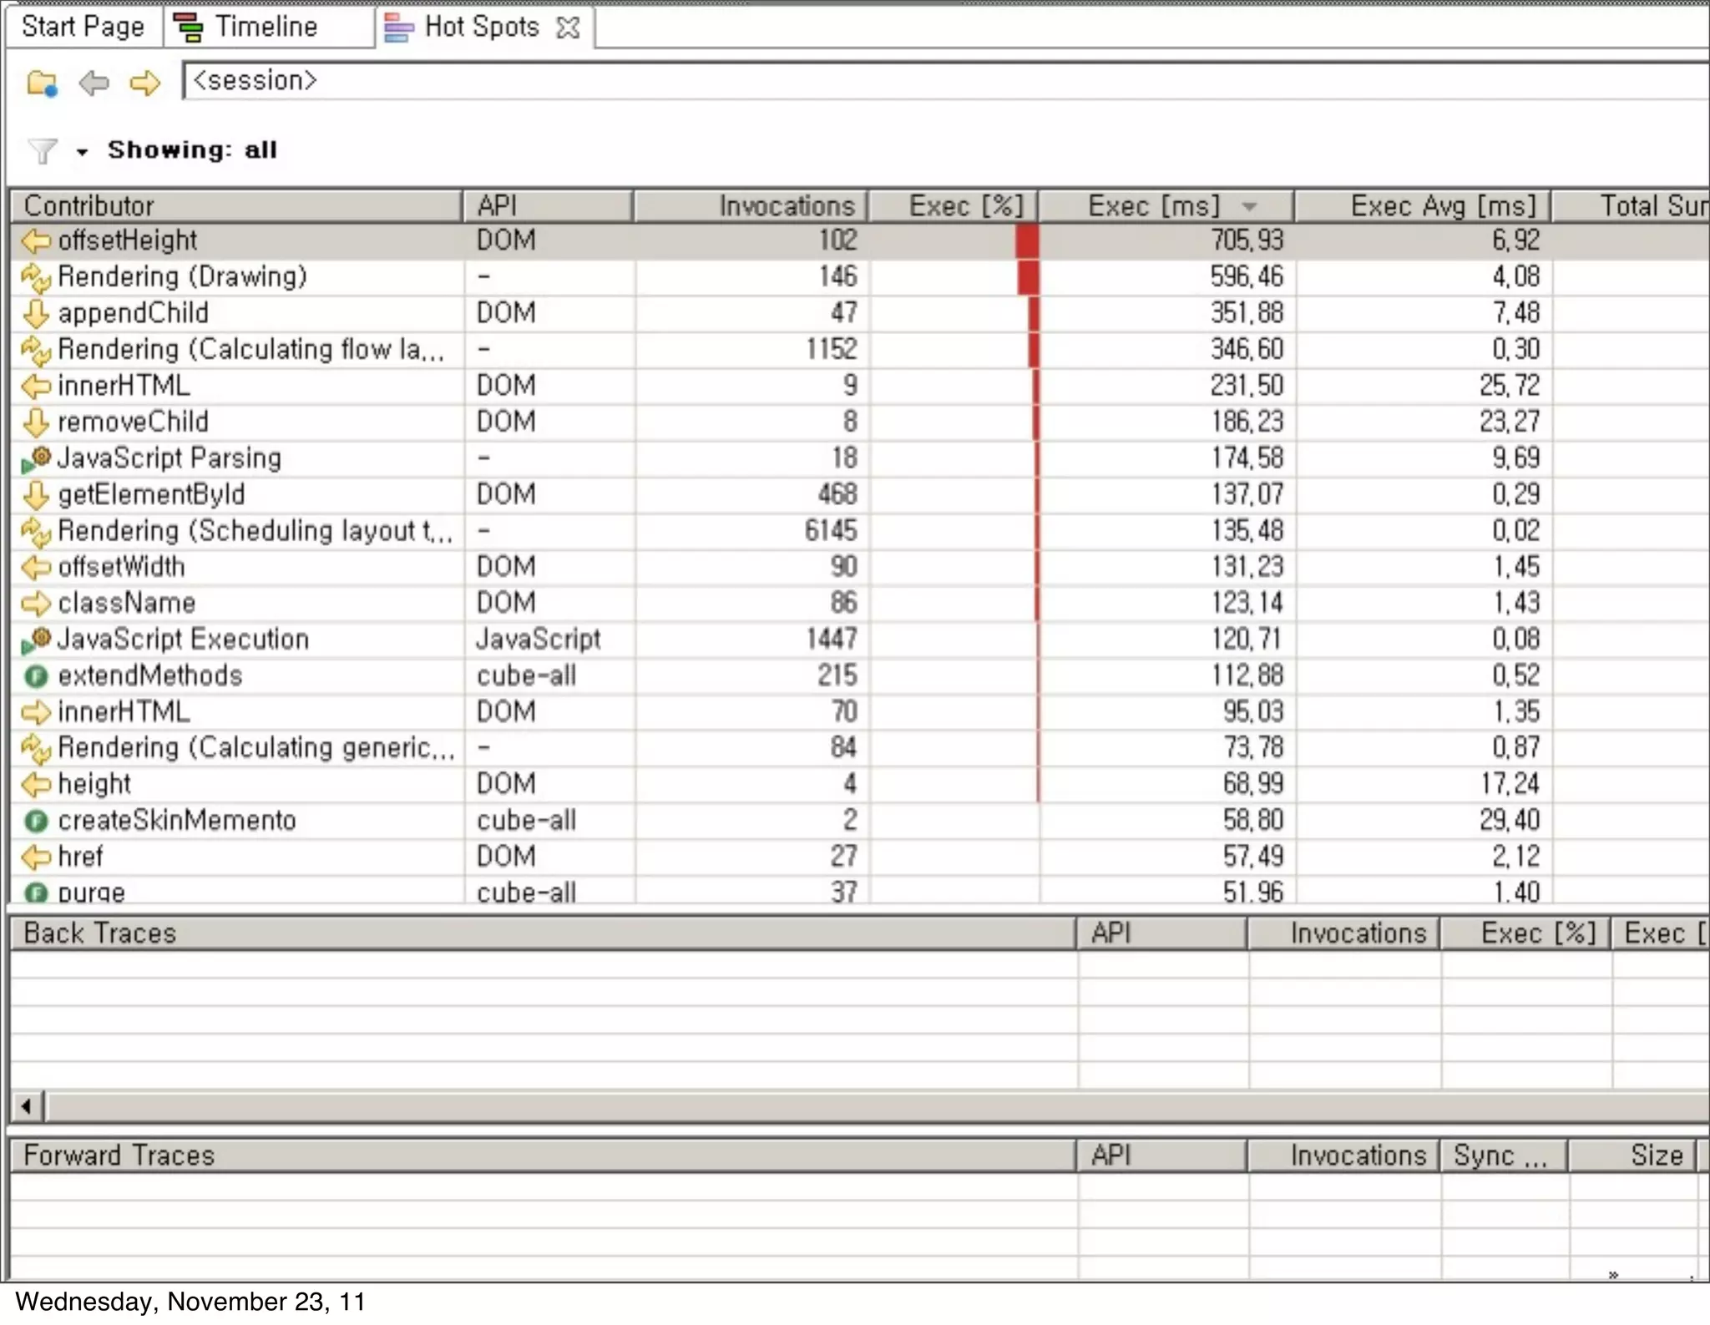The width and height of the screenshot is (1710, 1325).
Task: Click the offsetHeight row getter icon
Action: click(x=36, y=241)
